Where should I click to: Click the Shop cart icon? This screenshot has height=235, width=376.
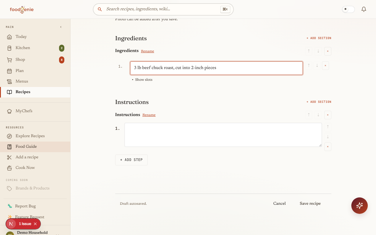9,60
